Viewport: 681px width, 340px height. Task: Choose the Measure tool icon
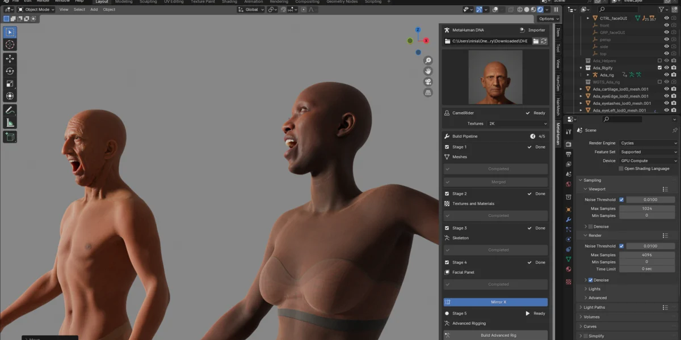pos(10,122)
